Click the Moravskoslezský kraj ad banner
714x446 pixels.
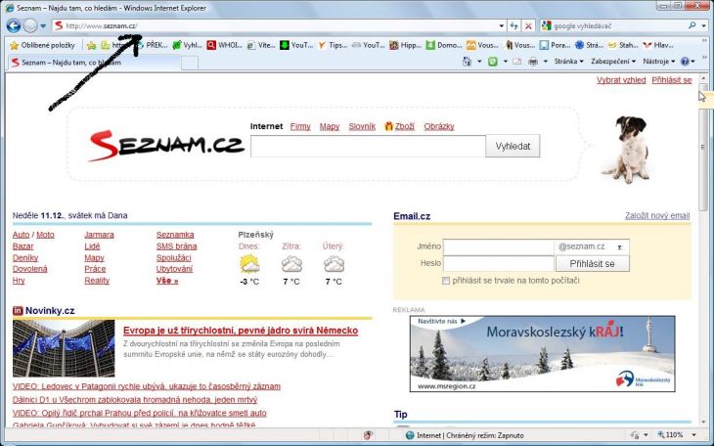(x=542, y=354)
